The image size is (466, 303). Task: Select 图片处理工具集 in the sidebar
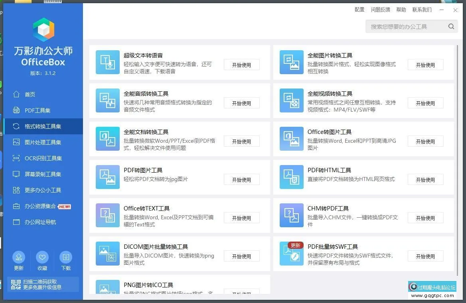(43, 142)
